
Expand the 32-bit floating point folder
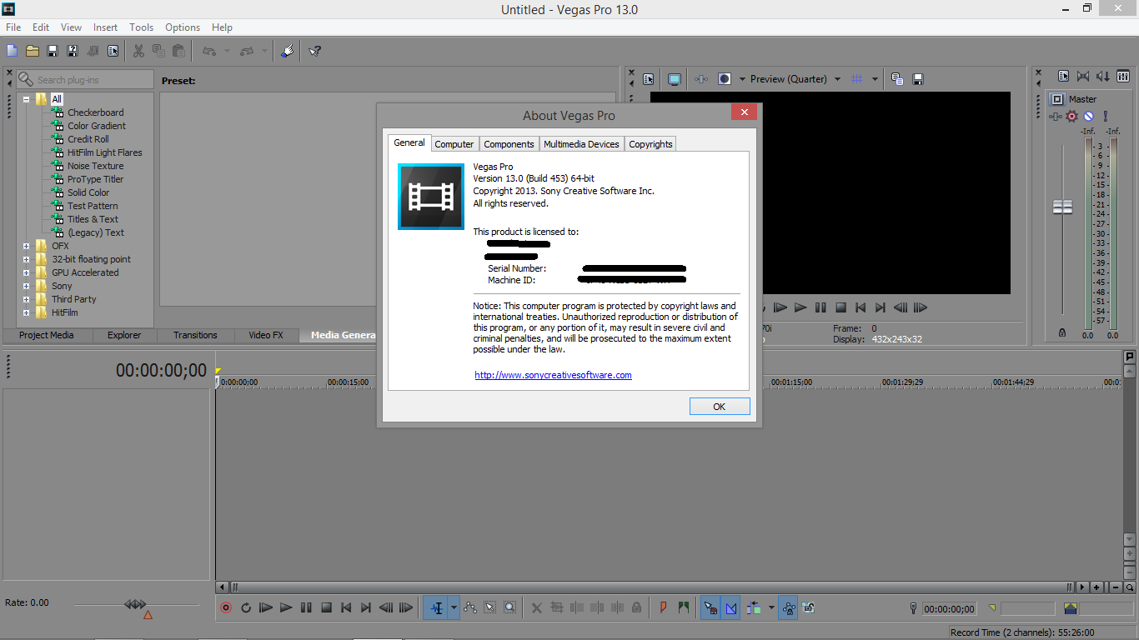click(27, 259)
